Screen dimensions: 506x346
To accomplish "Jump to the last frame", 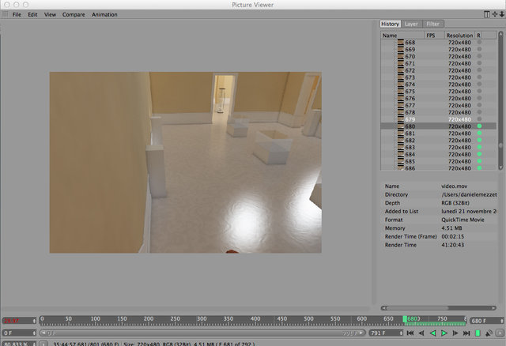I will (466, 333).
